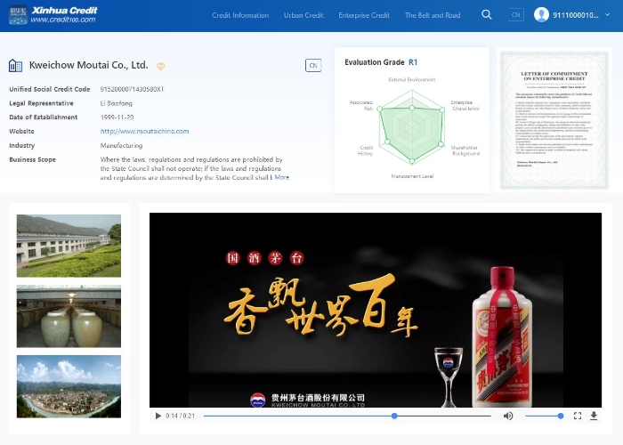The image size is (623, 445).
Task: Open Urban Credit menu
Action: [303, 15]
